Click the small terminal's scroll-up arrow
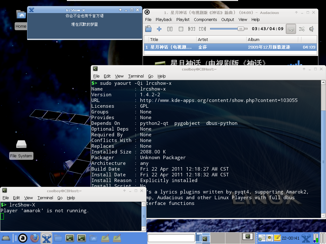Image resolution: width=326 pixels, height=244 pixels. coord(144,204)
